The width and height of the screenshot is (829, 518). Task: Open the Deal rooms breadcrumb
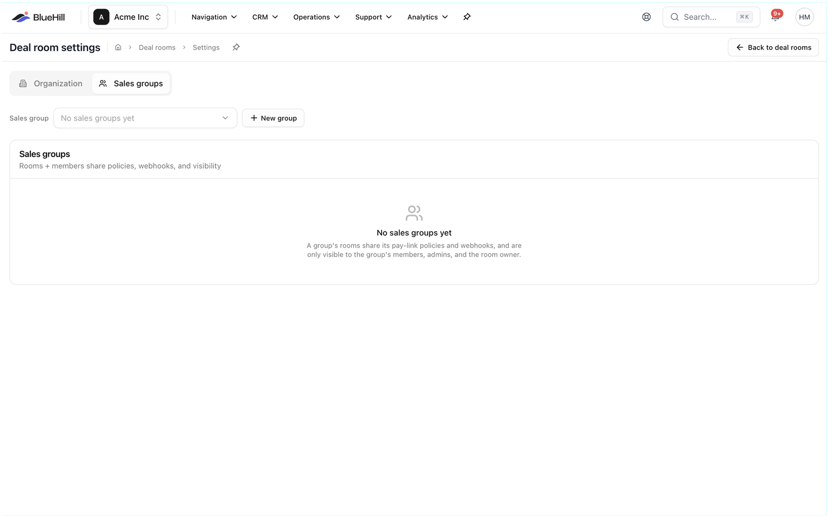157,48
